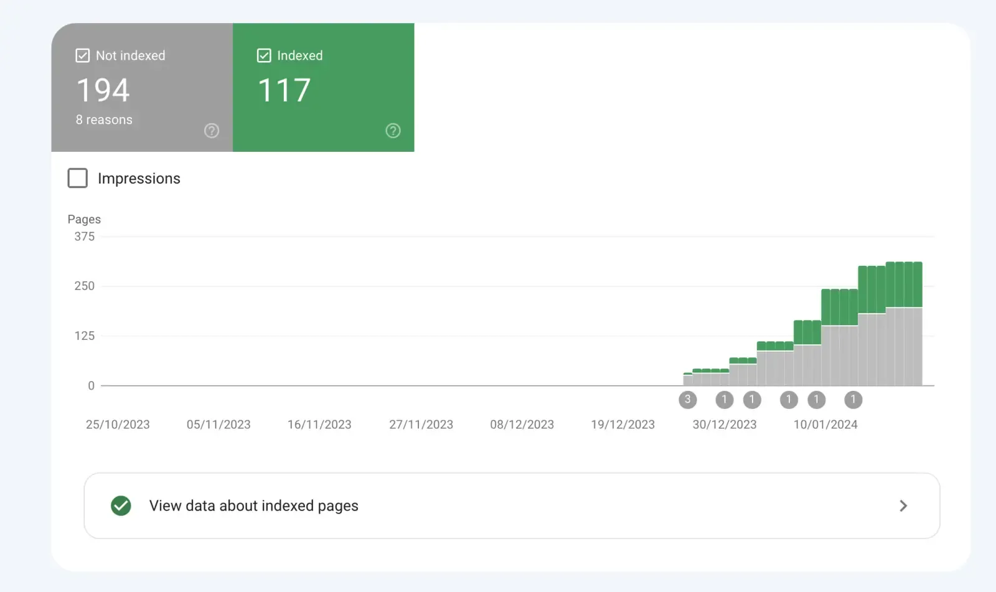The width and height of the screenshot is (996, 592).
Task: Click the 125 y-axis label
Action: click(85, 336)
